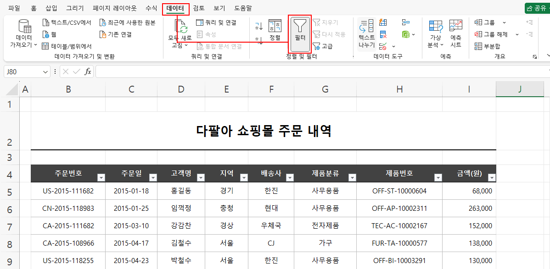Select cell with customer 임꺽정
This screenshot has width=550, height=269.
point(181,209)
